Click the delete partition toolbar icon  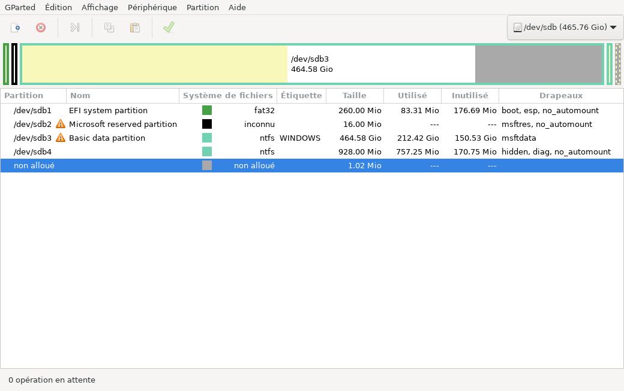[x=41, y=28]
